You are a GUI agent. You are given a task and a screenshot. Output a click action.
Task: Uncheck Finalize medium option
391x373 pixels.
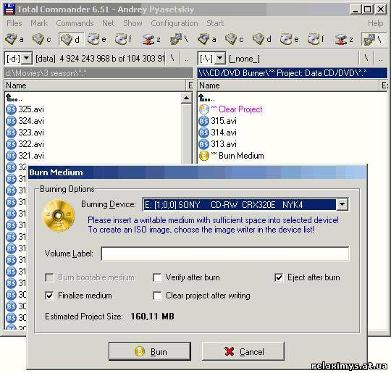click(x=49, y=296)
